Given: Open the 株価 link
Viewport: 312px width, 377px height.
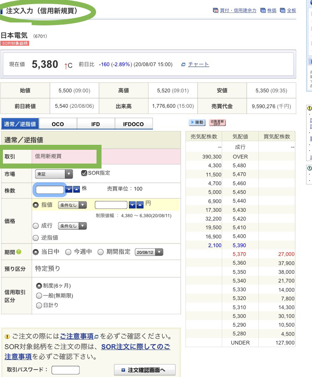Looking at the screenshot, I should point(272,10).
